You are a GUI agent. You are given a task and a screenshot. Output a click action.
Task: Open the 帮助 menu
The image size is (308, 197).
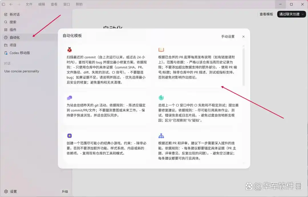(79, 4)
